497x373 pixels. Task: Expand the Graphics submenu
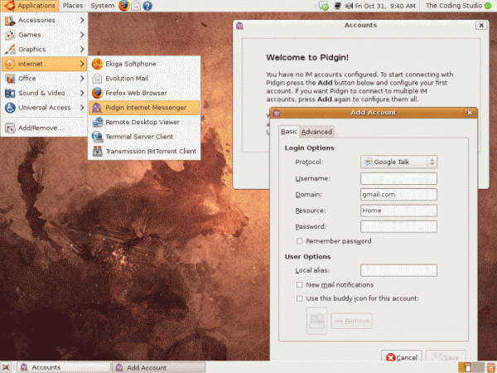44,49
